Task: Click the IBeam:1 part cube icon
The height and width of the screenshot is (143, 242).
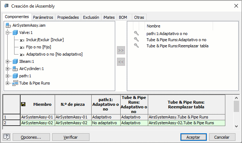Action: [15, 61]
